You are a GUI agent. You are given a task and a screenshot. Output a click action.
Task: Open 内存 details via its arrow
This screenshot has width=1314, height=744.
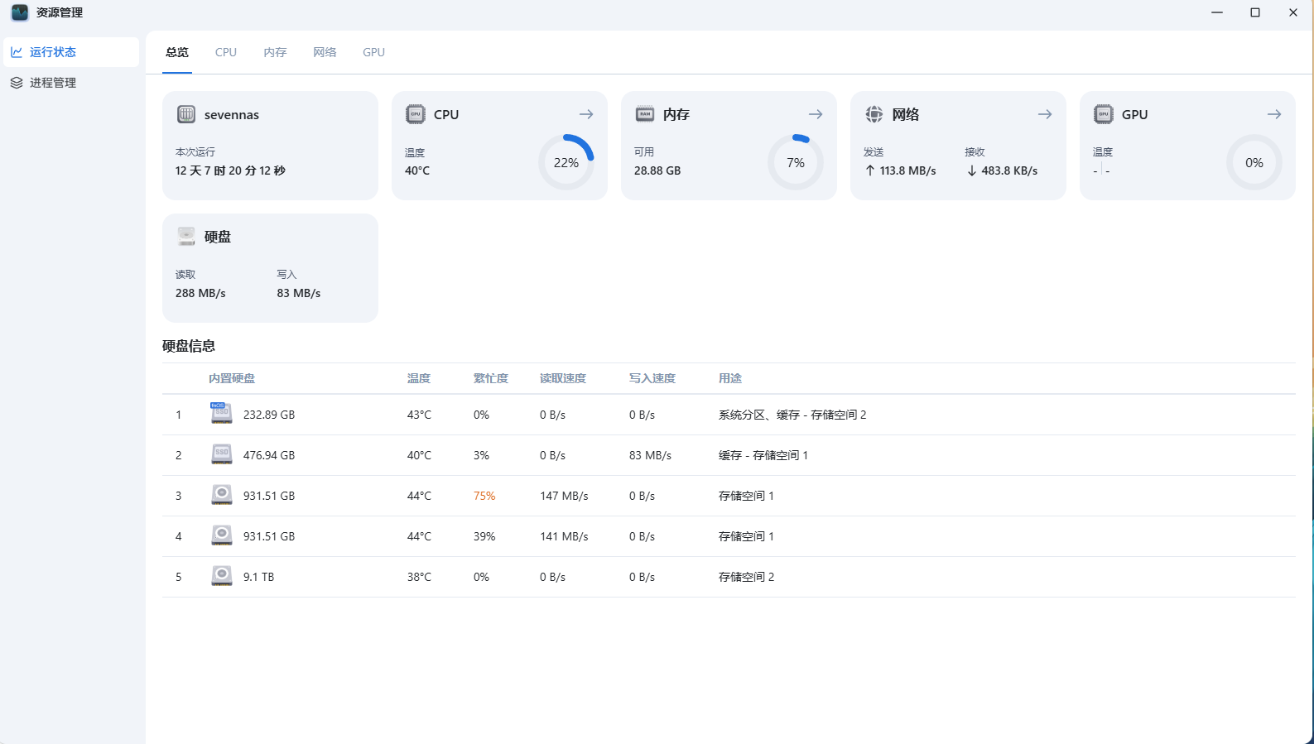816,114
